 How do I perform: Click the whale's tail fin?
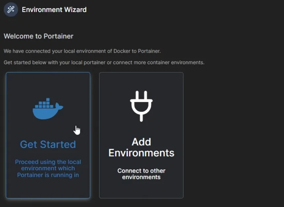[59, 106]
